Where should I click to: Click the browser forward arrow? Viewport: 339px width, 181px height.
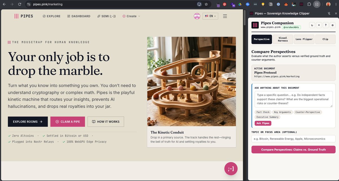point(12,4)
